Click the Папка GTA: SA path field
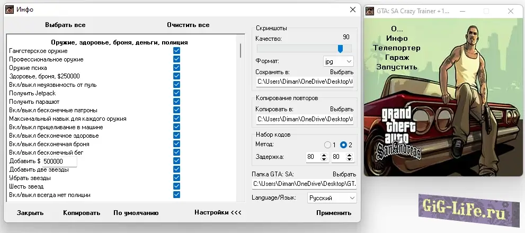The image size is (525, 233). [x=305, y=184]
